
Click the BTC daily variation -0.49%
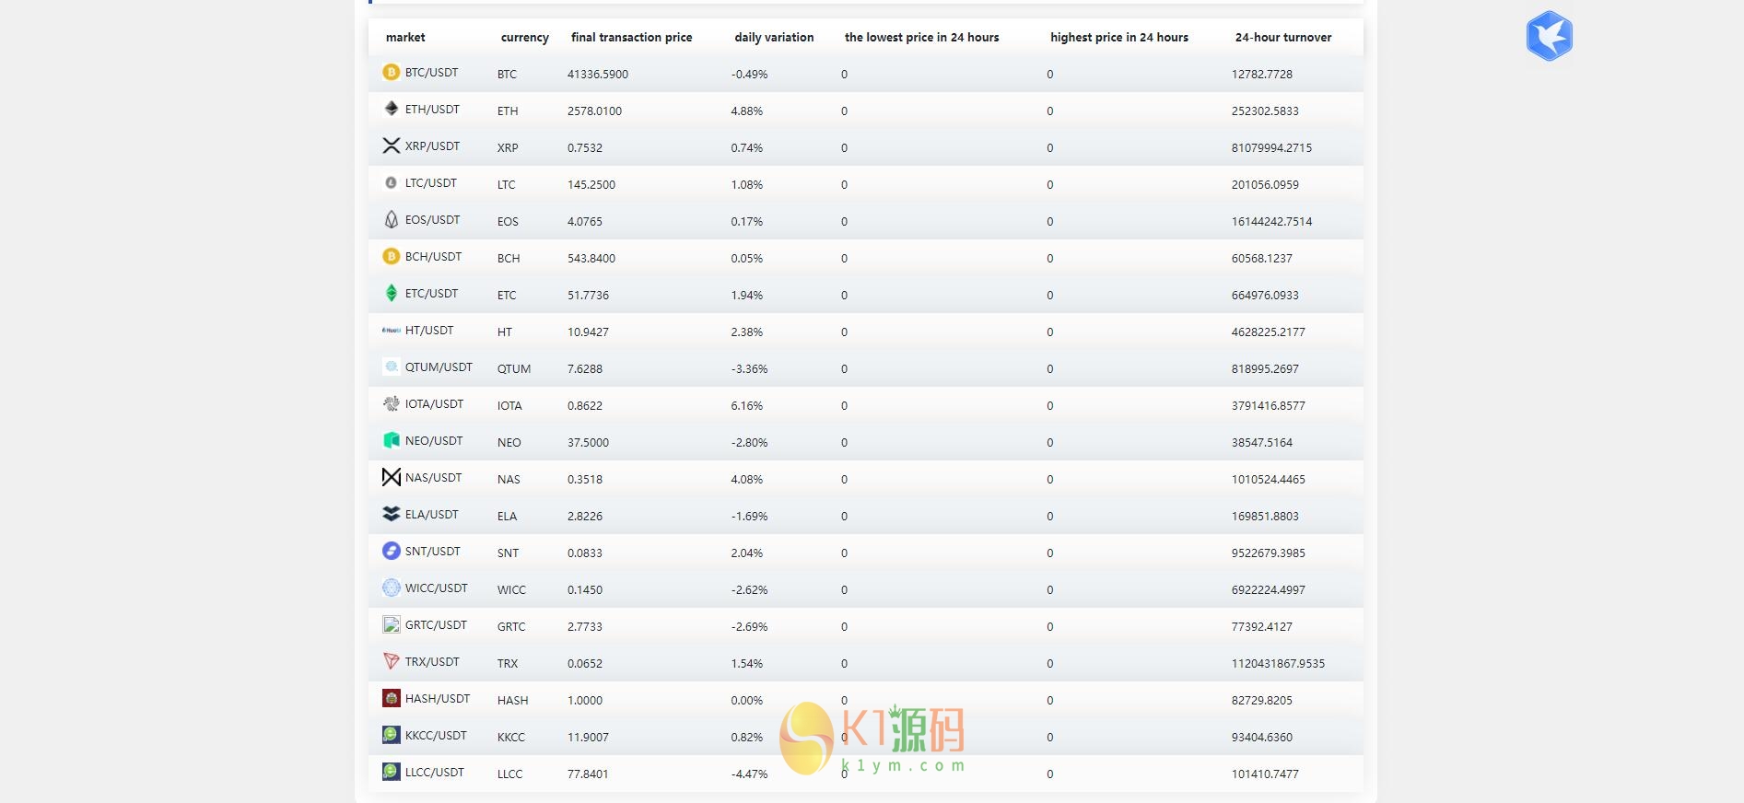749,75
